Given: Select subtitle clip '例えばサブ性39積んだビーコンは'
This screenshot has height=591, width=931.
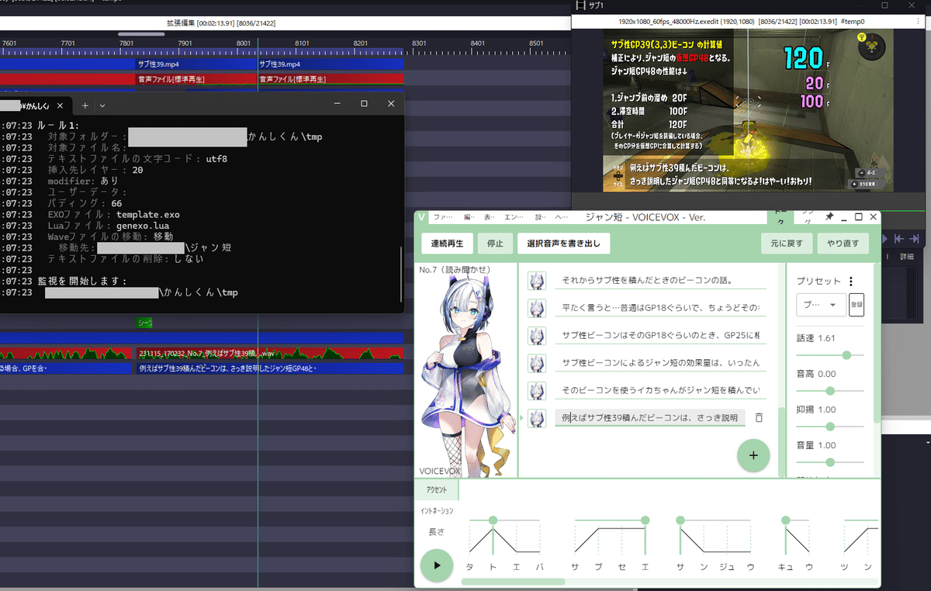Looking at the screenshot, I should pos(270,368).
